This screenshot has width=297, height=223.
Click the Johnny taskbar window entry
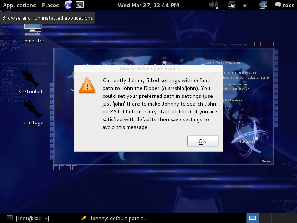point(114,218)
